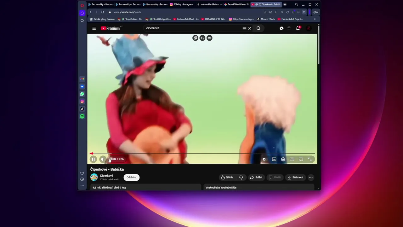The image size is (403, 227).
Task: Run the YouTube search with magnifier button
Action: tap(258, 28)
